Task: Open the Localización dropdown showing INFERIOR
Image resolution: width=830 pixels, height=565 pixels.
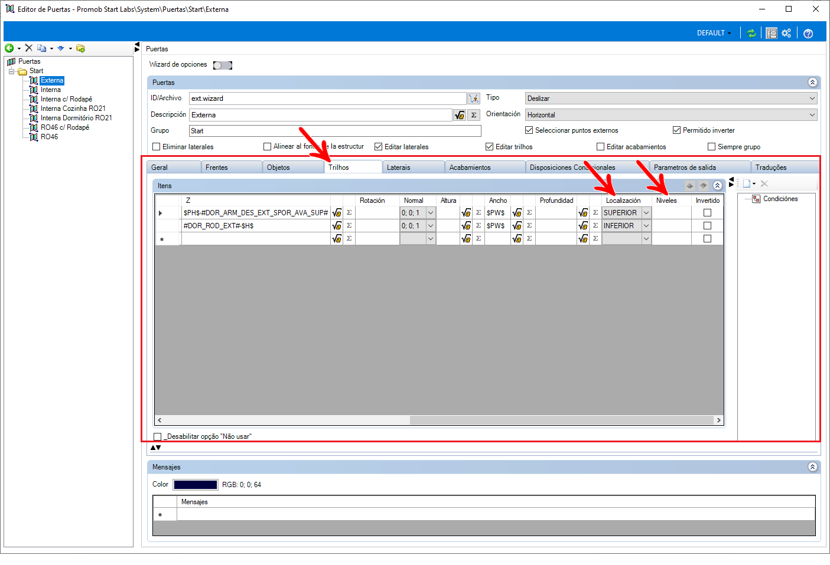Action: click(x=626, y=226)
